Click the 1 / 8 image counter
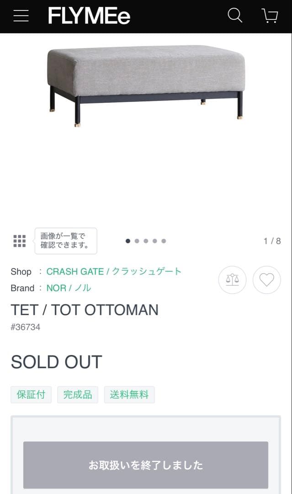This screenshot has height=494, width=292. point(273,241)
